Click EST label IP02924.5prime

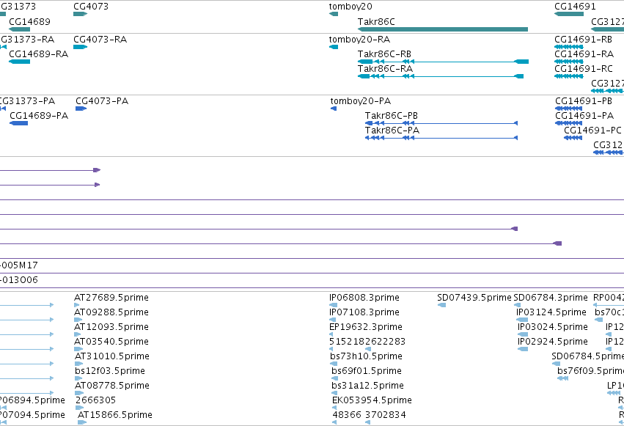click(x=553, y=342)
